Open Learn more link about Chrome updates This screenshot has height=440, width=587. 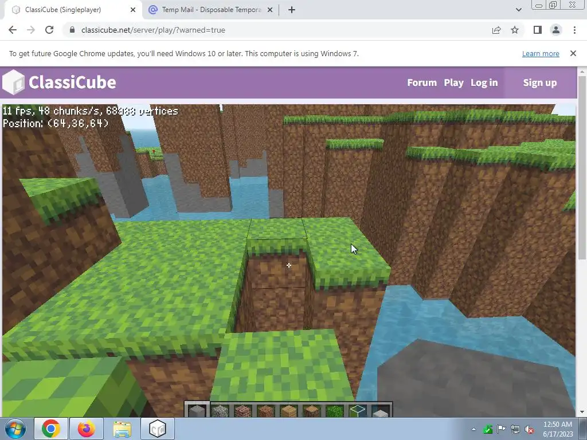(x=541, y=53)
